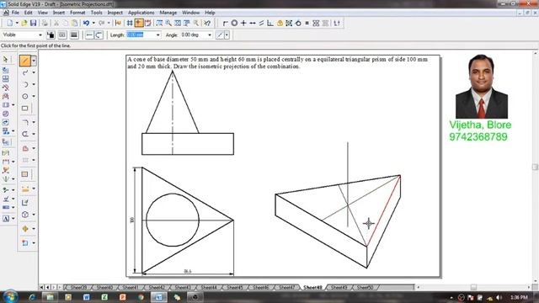This screenshot has width=539, height=303.
Task: Expand the Circle tool flyout arrow
Action: (34, 96)
